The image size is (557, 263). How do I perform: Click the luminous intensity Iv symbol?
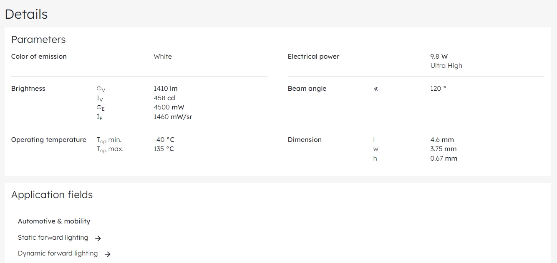[x=100, y=99]
